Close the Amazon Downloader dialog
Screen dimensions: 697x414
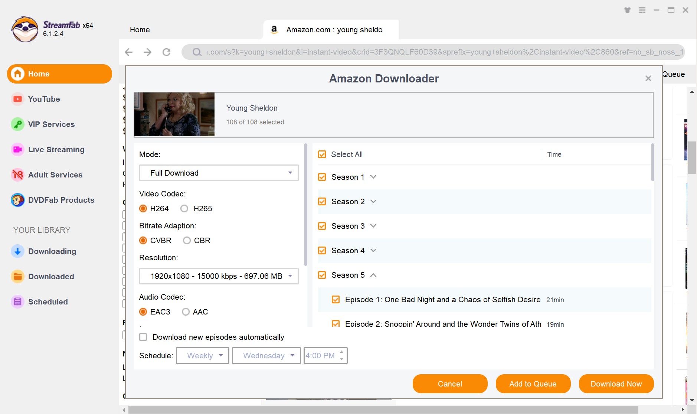coord(648,78)
